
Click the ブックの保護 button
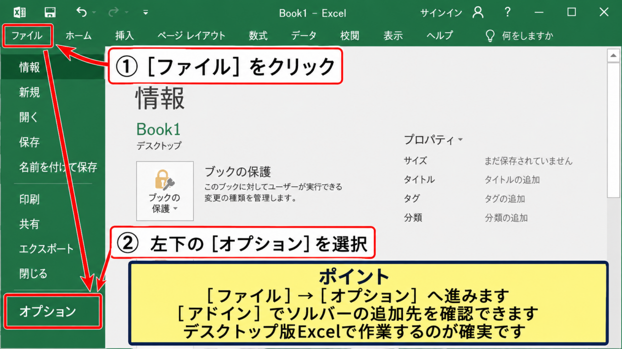[x=165, y=191]
